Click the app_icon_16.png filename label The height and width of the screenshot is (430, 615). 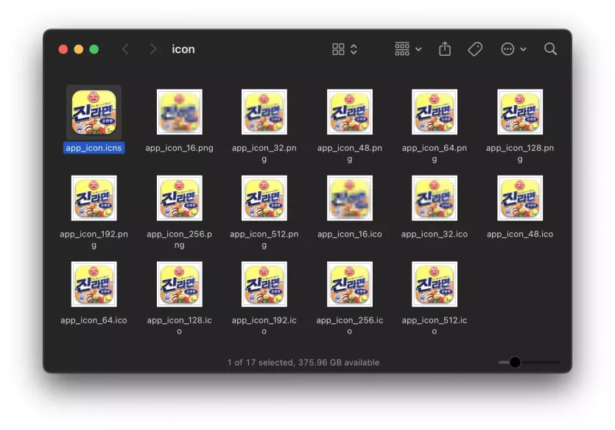point(179,148)
